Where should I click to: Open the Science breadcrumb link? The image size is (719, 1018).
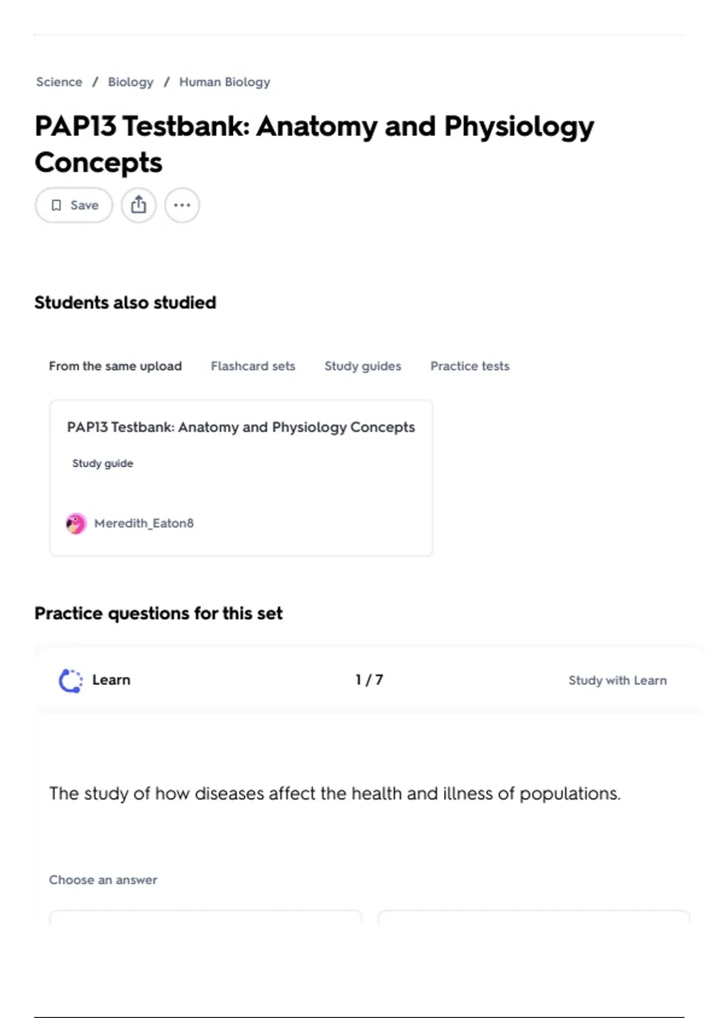pyautogui.click(x=59, y=82)
